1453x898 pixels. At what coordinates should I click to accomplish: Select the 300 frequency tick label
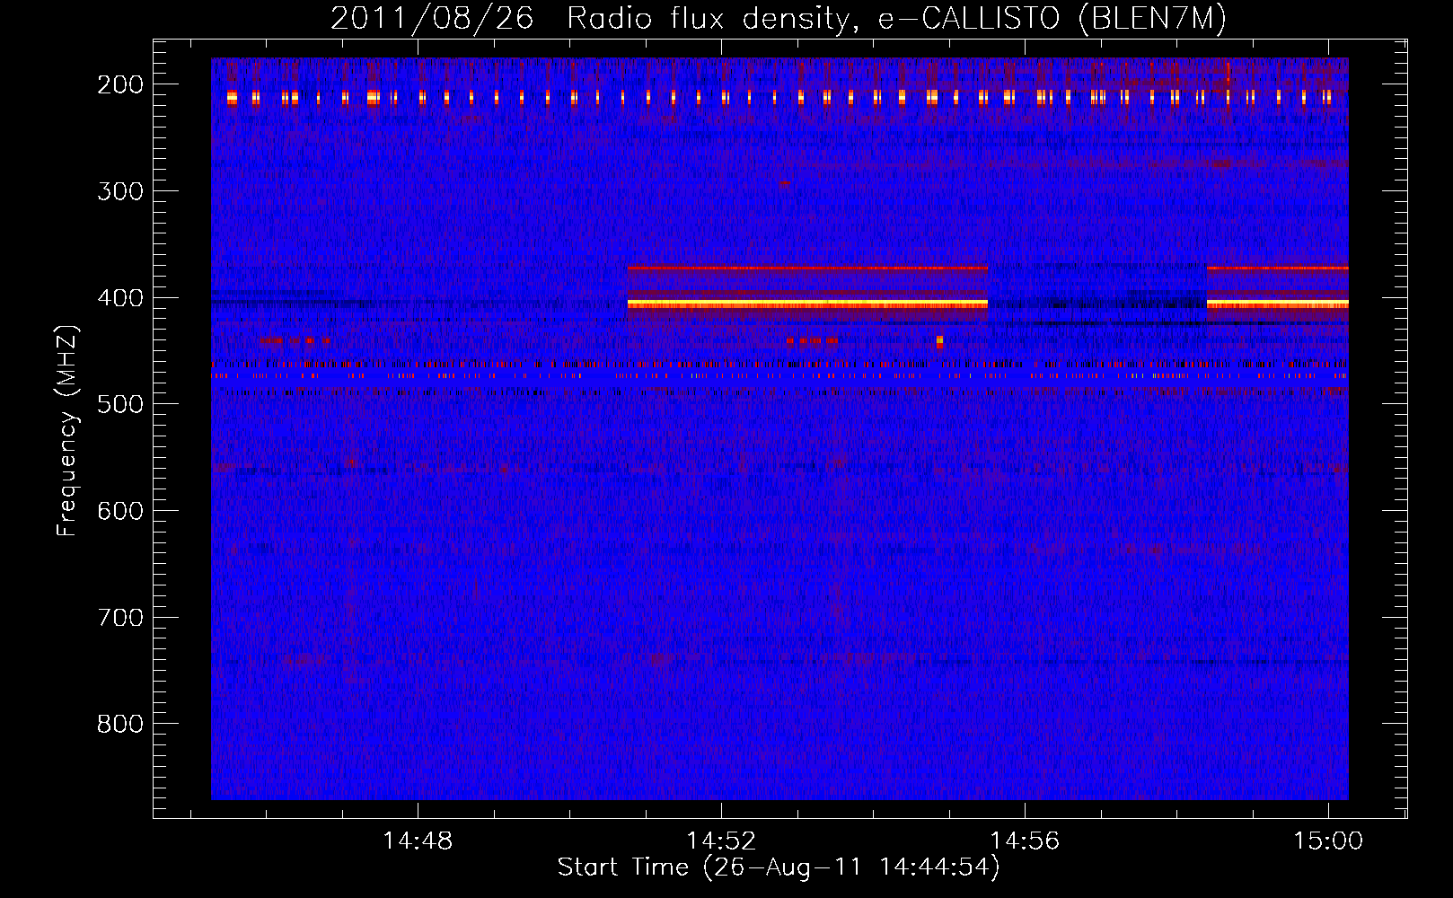[x=120, y=191]
